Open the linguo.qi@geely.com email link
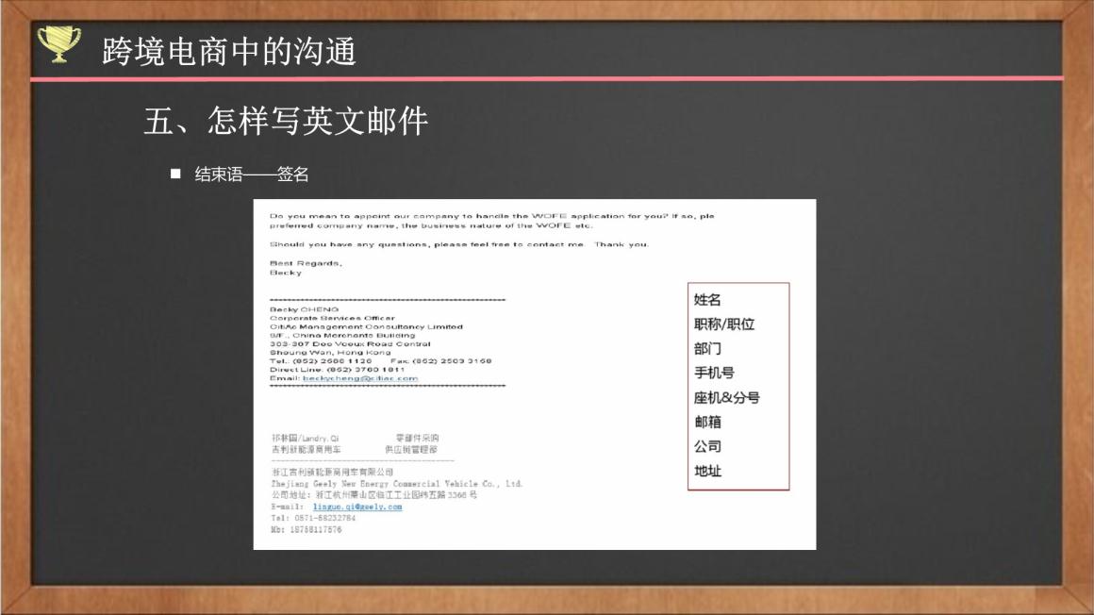The image size is (1094, 615). [x=357, y=507]
